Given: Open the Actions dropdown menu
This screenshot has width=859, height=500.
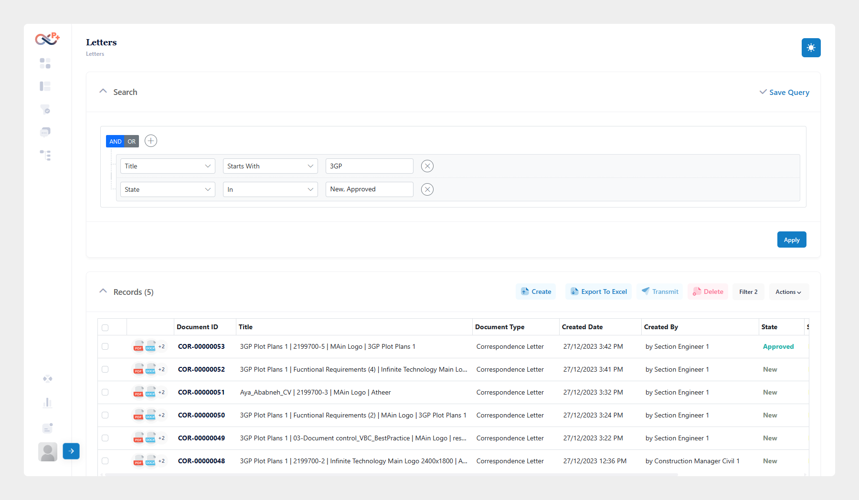Looking at the screenshot, I should [x=789, y=292].
